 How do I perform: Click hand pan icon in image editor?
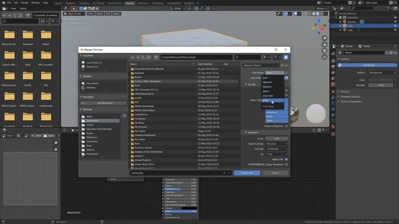(55, 149)
